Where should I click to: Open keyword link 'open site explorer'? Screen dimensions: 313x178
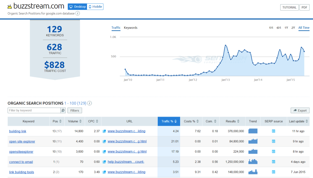22,141
